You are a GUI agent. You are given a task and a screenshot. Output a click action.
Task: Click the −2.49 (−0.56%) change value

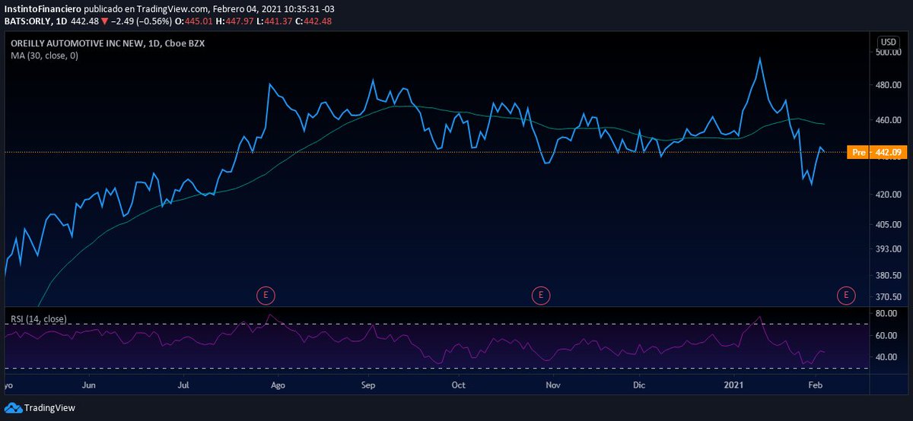click(140, 21)
